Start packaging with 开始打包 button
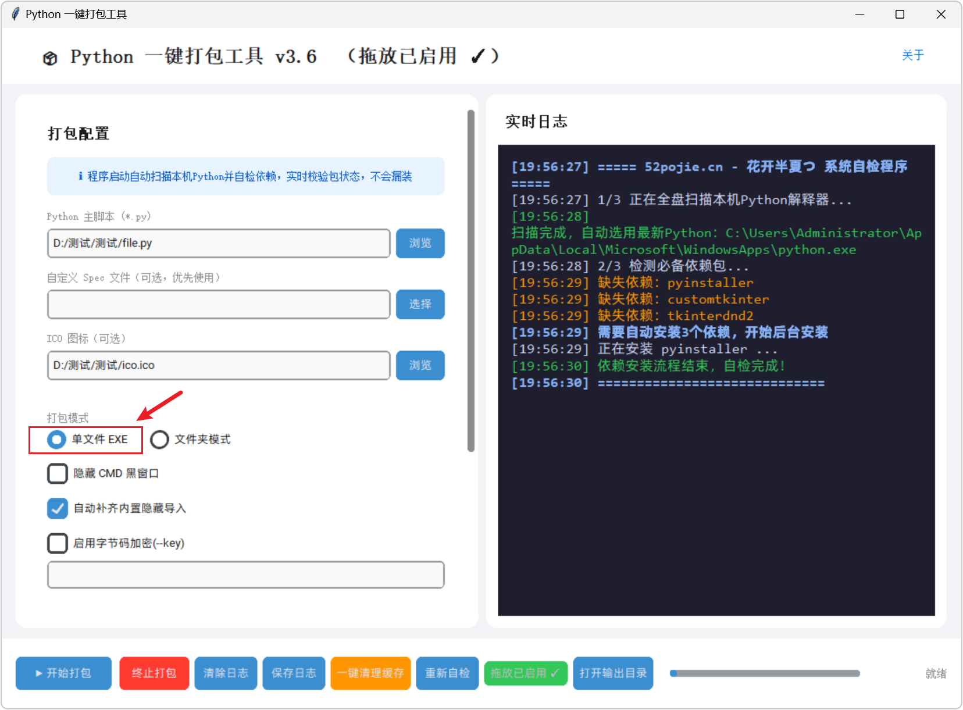This screenshot has width=963, height=710. (x=63, y=673)
